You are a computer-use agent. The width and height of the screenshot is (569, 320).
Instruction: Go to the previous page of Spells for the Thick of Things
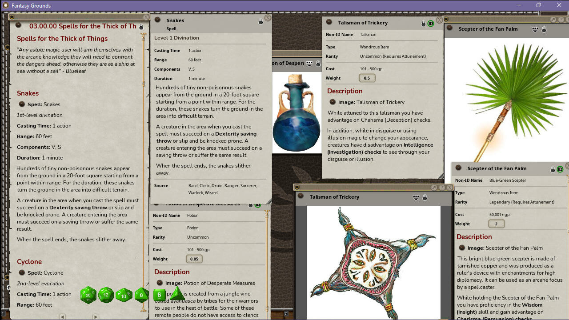[x=62, y=316]
